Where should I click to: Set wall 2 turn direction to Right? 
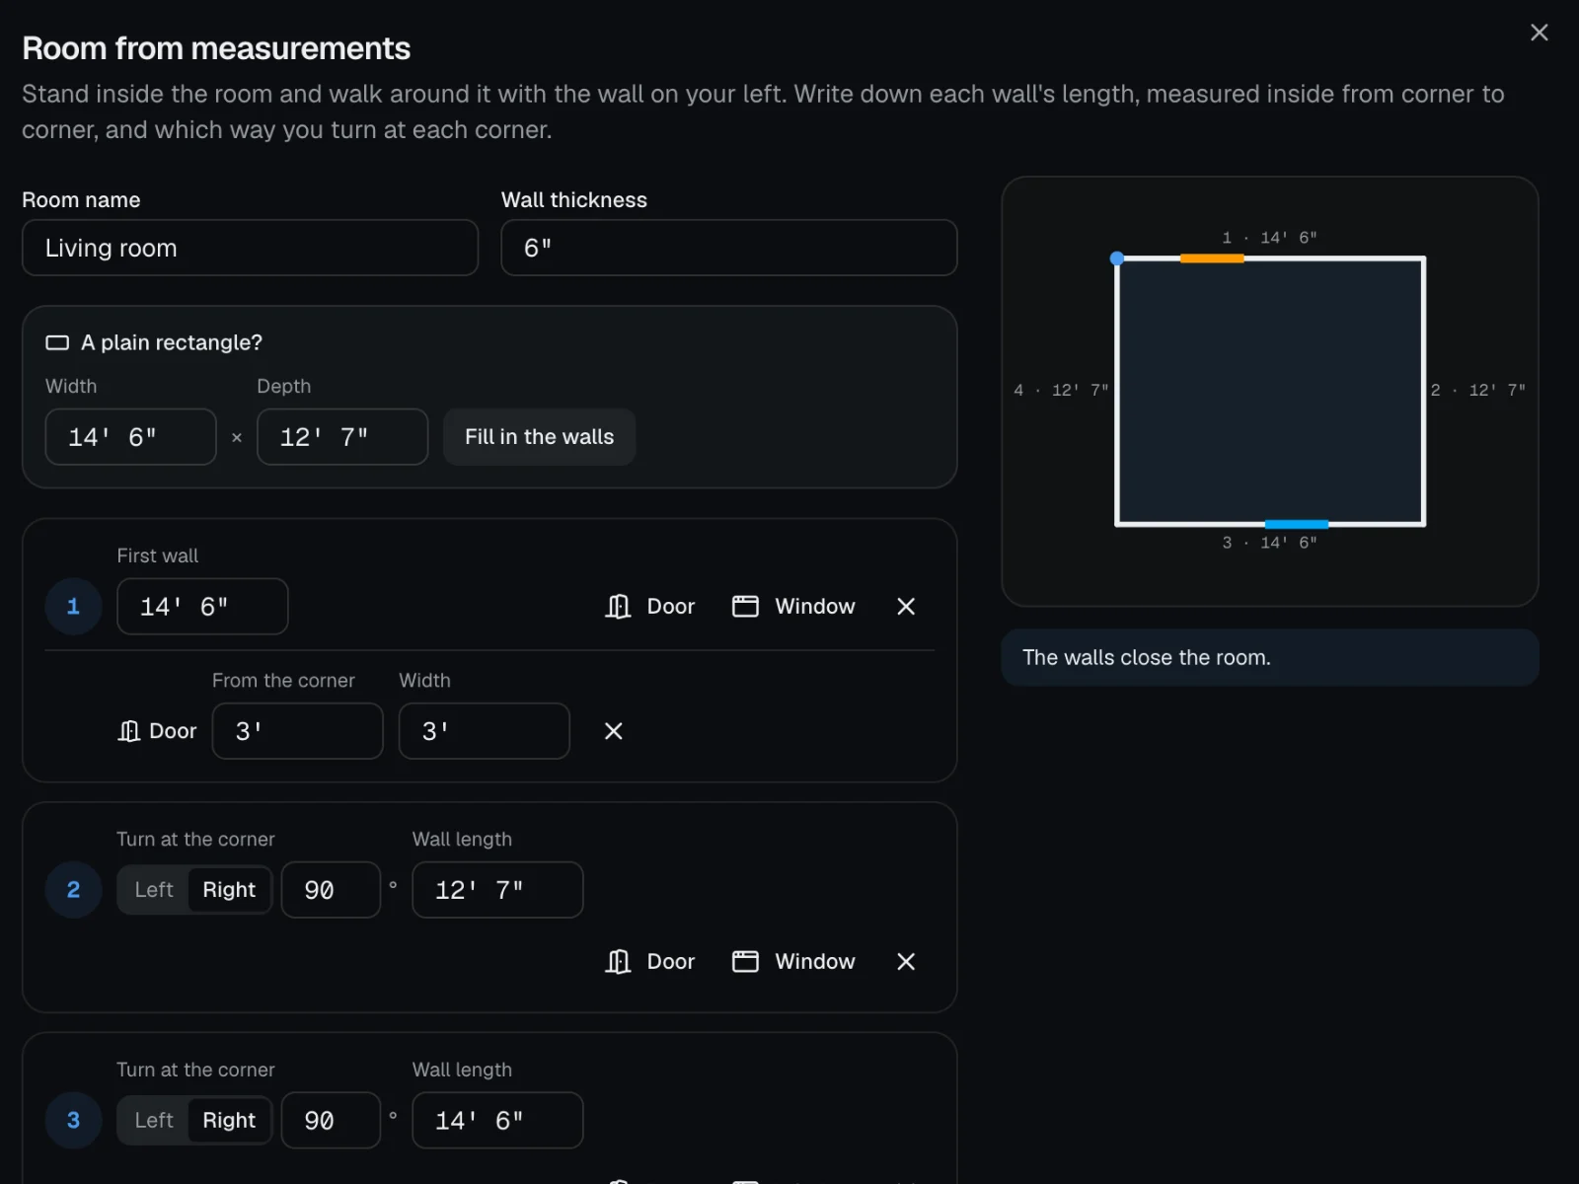[x=229, y=890]
